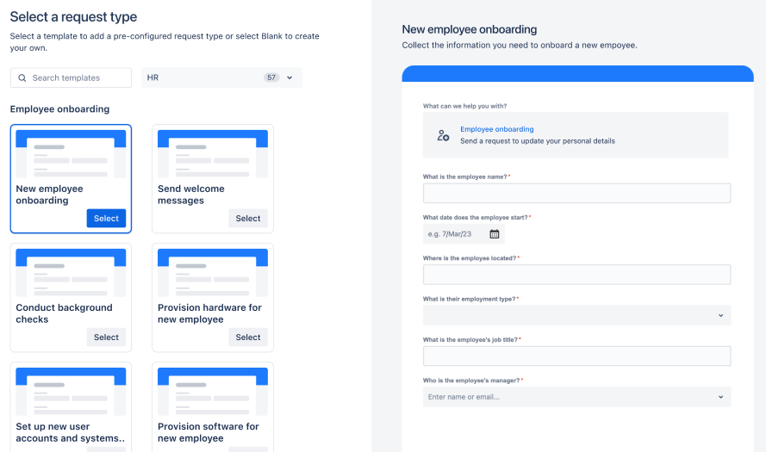
Task: Click the search magnifier icon
Action: pos(22,78)
